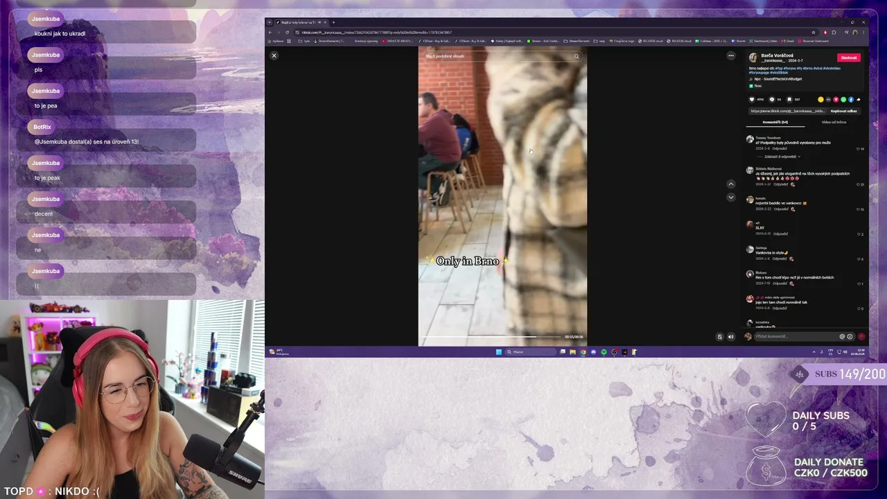Like Tommy Yoonbum's comment with heart
Viewport: 887px width, 499px height.
click(x=858, y=148)
